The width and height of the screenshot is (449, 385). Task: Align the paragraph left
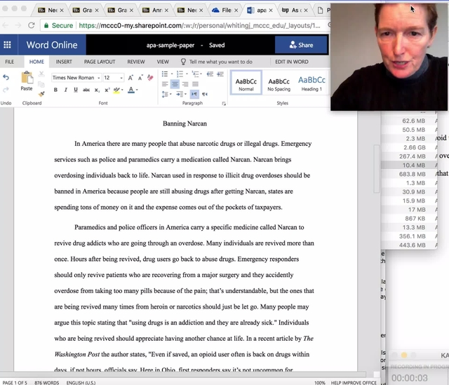point(165,84)
